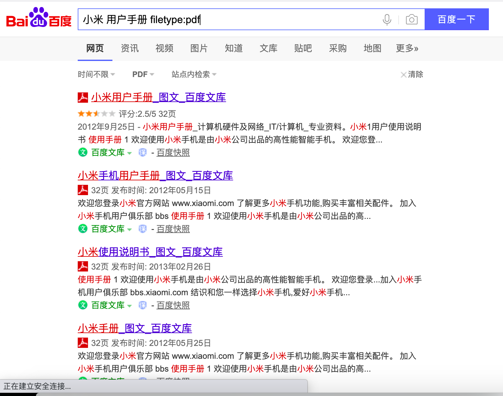This screenshot has width=503, height=396.
Task: Switch to the 资讯 tab
Action: pos(130,48)
